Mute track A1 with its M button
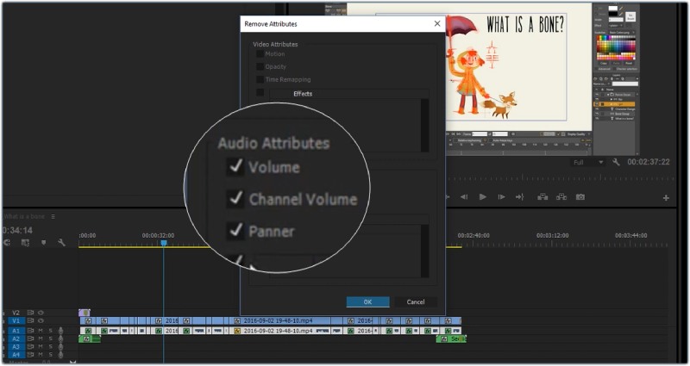690x366 pixels. coord(41,331)
